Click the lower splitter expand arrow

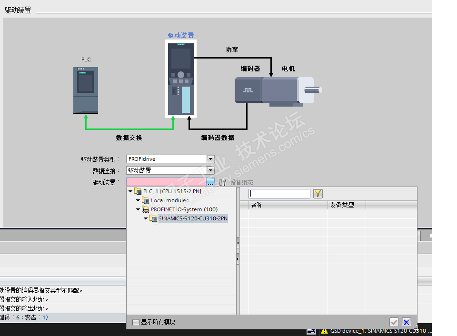pyautogui.click(x=238, y=259)
